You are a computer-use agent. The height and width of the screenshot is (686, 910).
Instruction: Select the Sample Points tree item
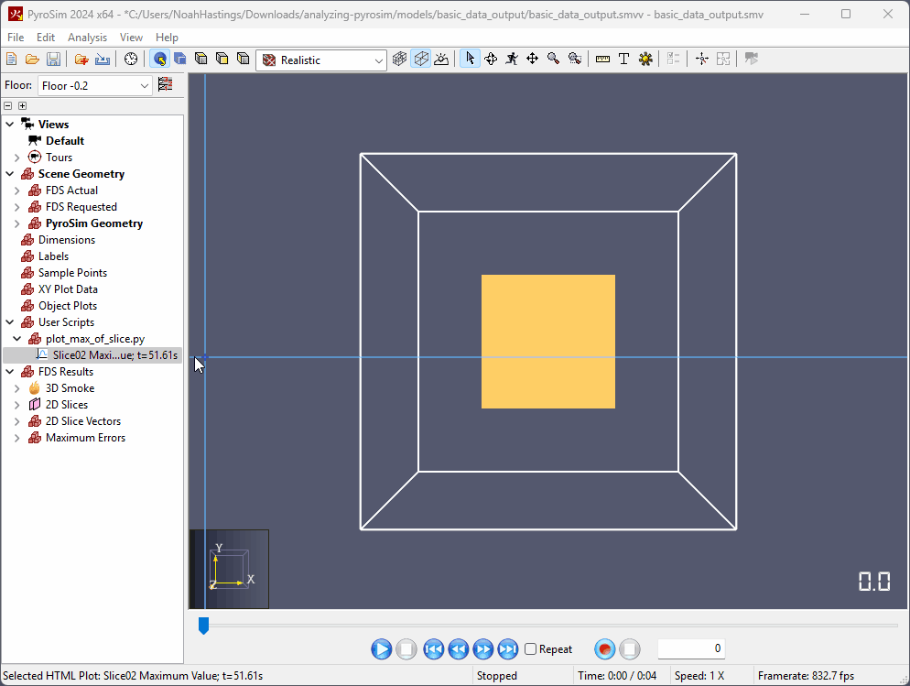(72, 273)
